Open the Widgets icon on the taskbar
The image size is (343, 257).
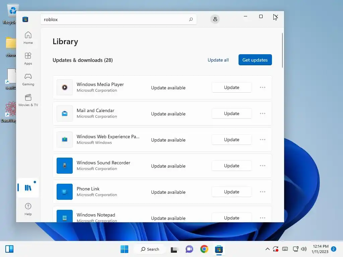click(9, 249)
